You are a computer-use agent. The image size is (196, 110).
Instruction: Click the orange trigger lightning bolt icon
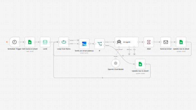(x=7, y=42)
